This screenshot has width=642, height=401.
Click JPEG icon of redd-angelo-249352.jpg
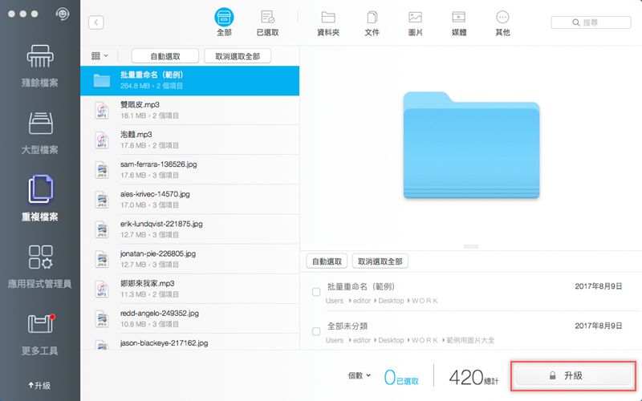click(x=102, y=319)
